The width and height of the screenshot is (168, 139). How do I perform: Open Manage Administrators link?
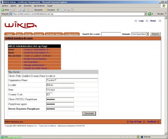34,65
